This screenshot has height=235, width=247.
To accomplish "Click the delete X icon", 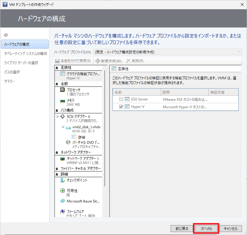I will 128,61.
